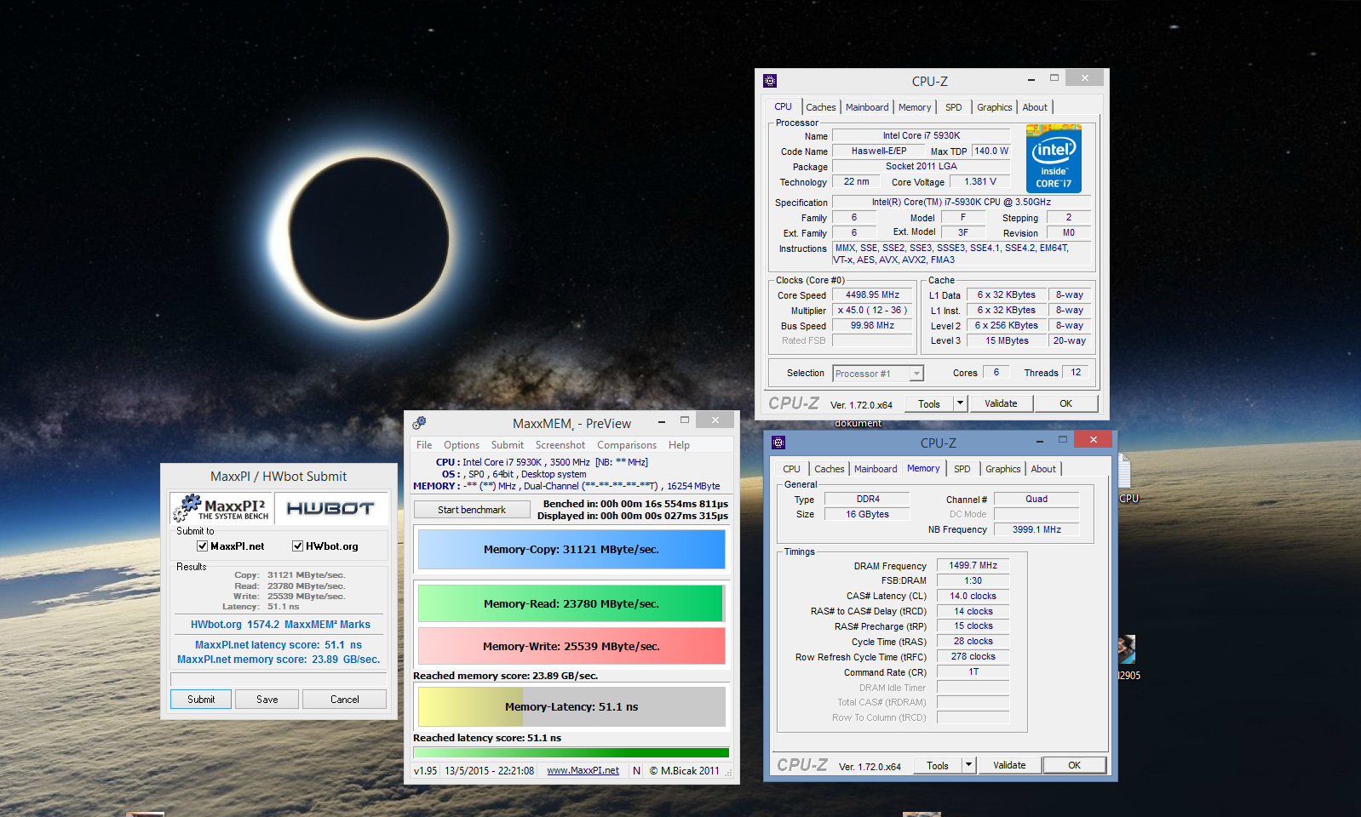Click the Memory-Latency 51.1 ns bar
The width and height of the screenshot is (1361, 817).
tap(571, 706)
